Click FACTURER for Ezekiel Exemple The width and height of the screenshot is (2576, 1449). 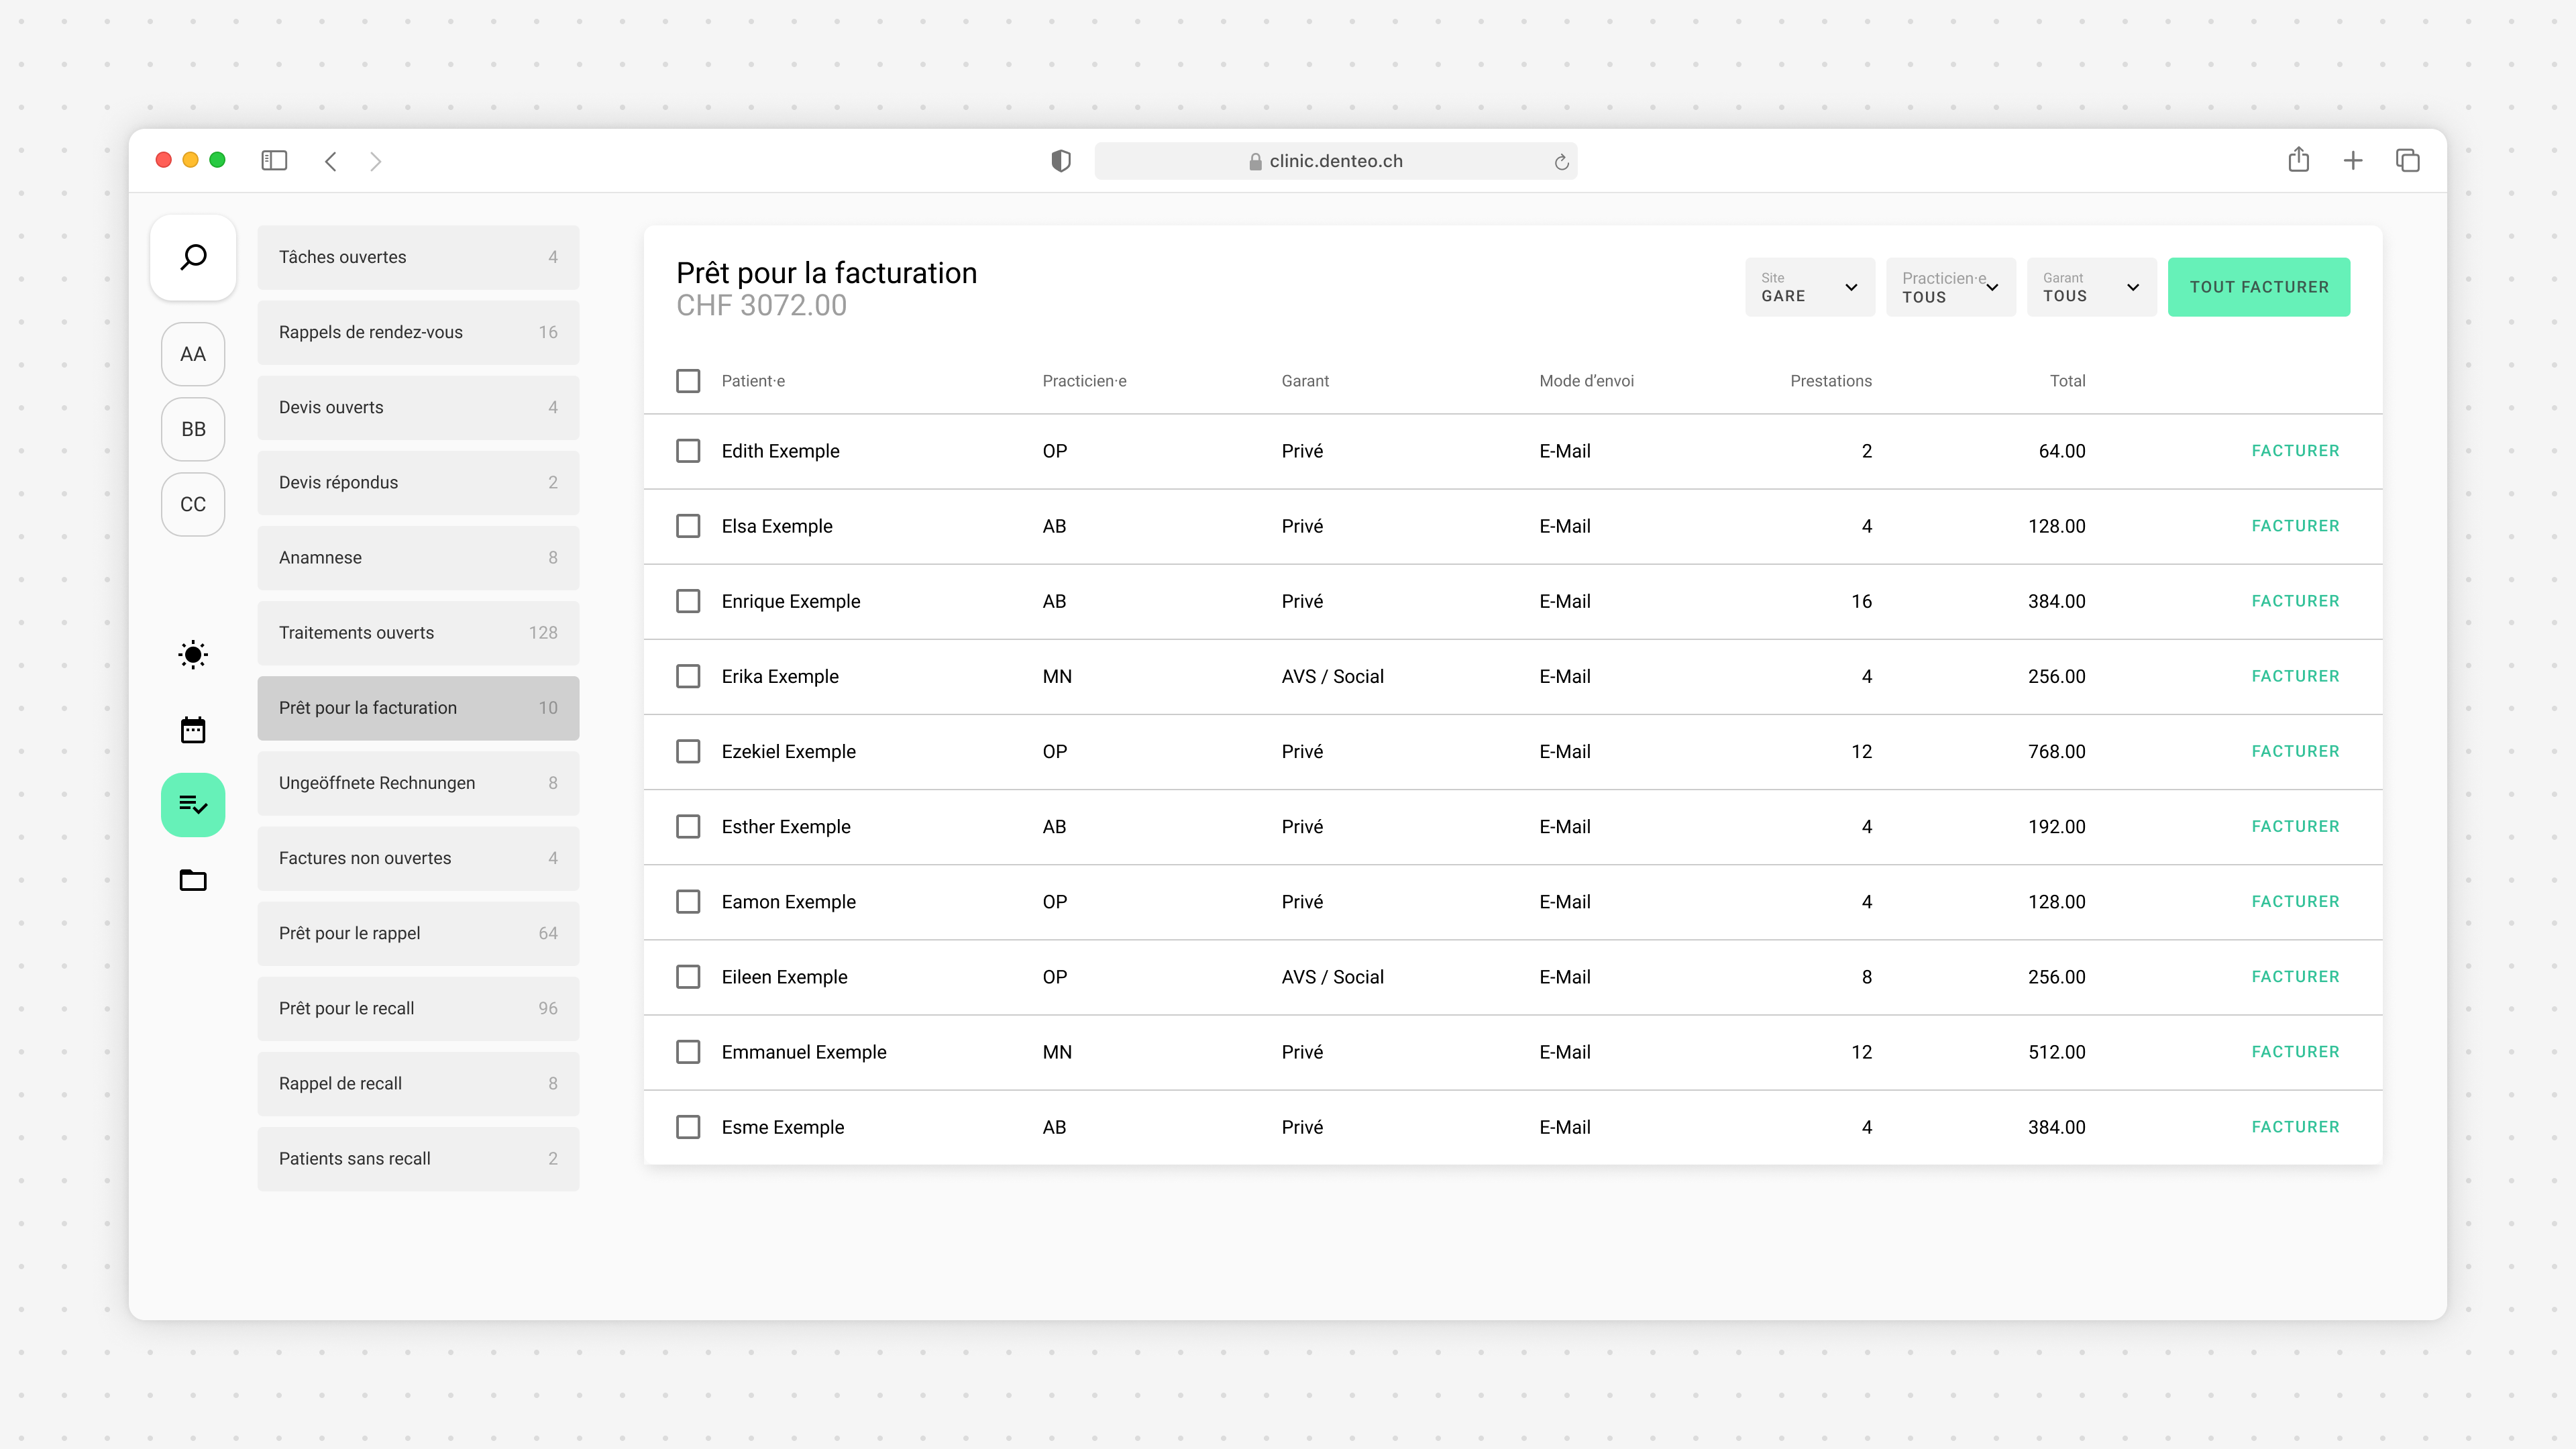2295,751
